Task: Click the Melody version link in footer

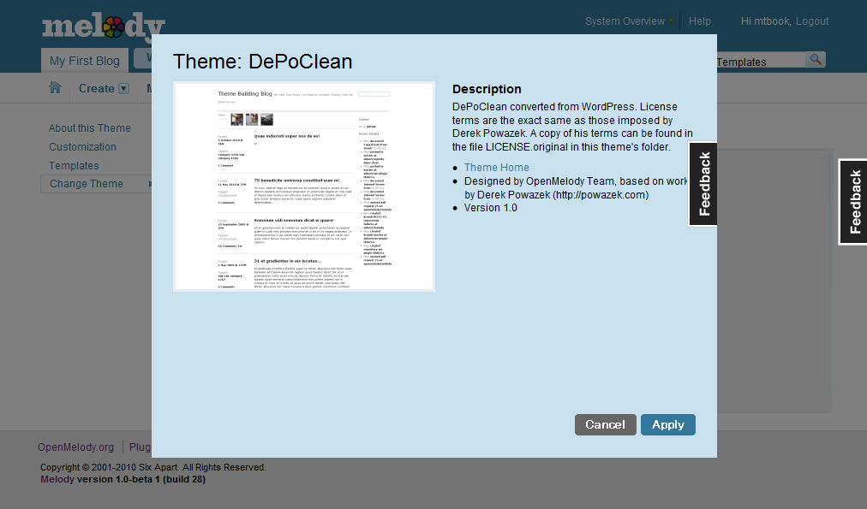Action: [x=57, y=479]
